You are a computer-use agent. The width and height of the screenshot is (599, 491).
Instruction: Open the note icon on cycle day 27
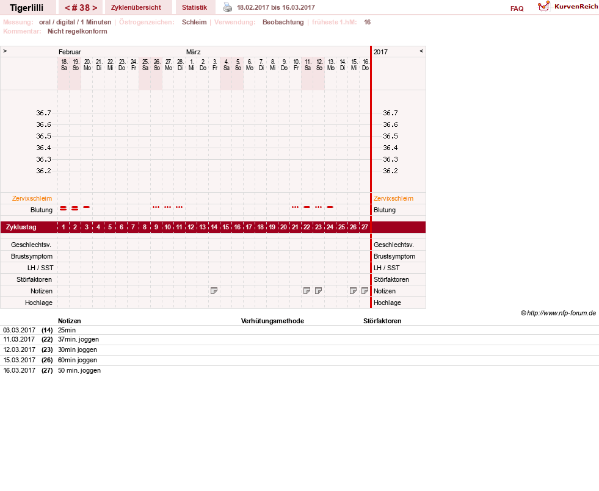(x=365, y=291)
